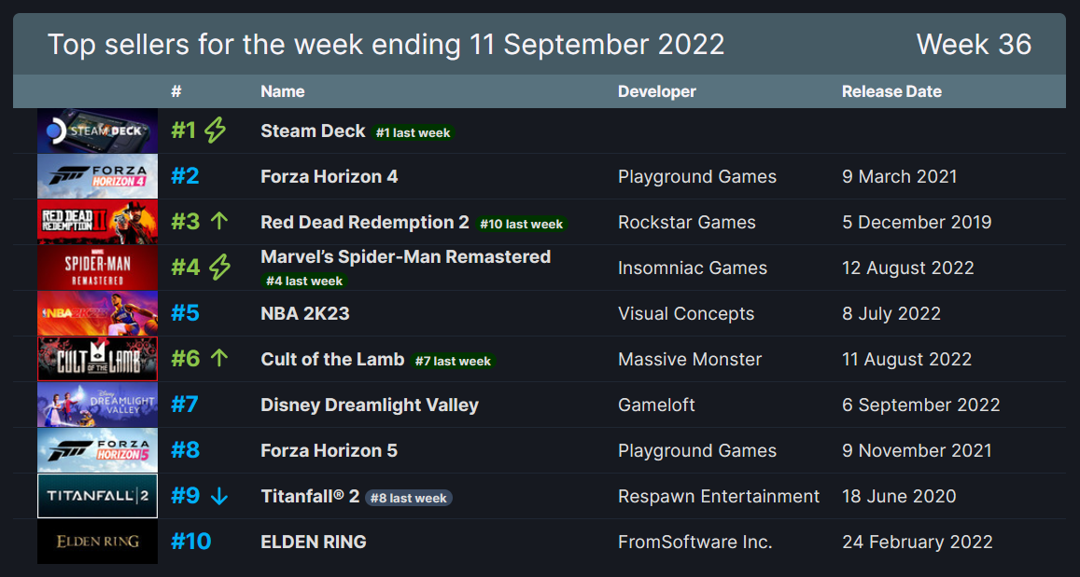Click the green up arrow next to #3
1080x577 pixels.
(219, 222)
